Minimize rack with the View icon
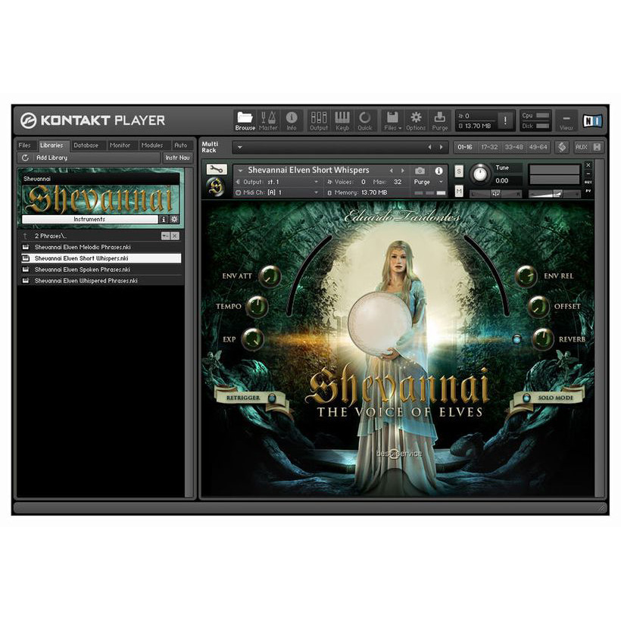Viewport: 621px width, 621px height. coord(566,121)
